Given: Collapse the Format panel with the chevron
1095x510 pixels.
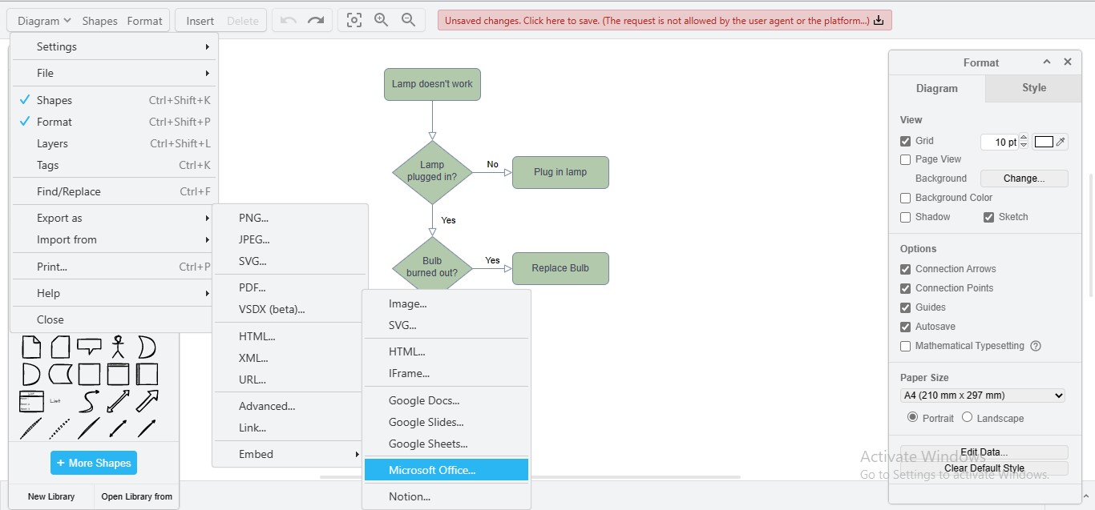Looking at the screenshot, I should coord(1046,62).
